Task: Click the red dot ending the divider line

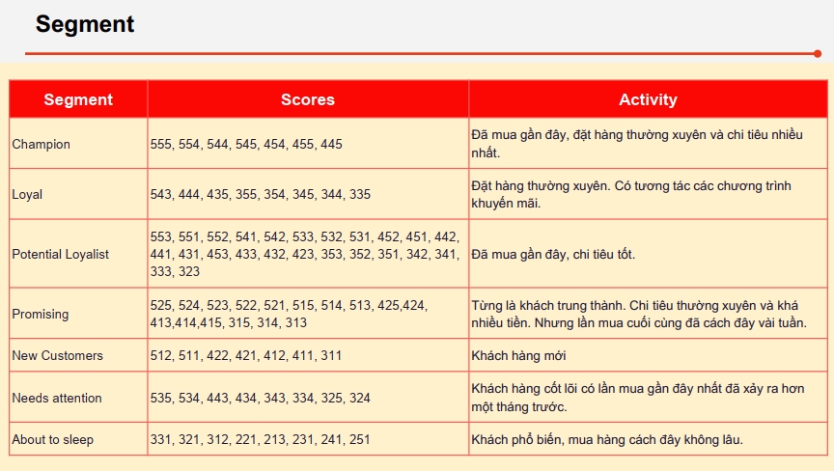Action: tap(817, 54)
